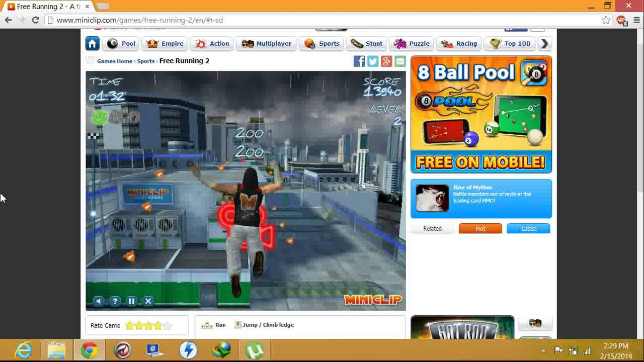
Task: Open the Stunt games category
Action: click(x=366, y=44)
